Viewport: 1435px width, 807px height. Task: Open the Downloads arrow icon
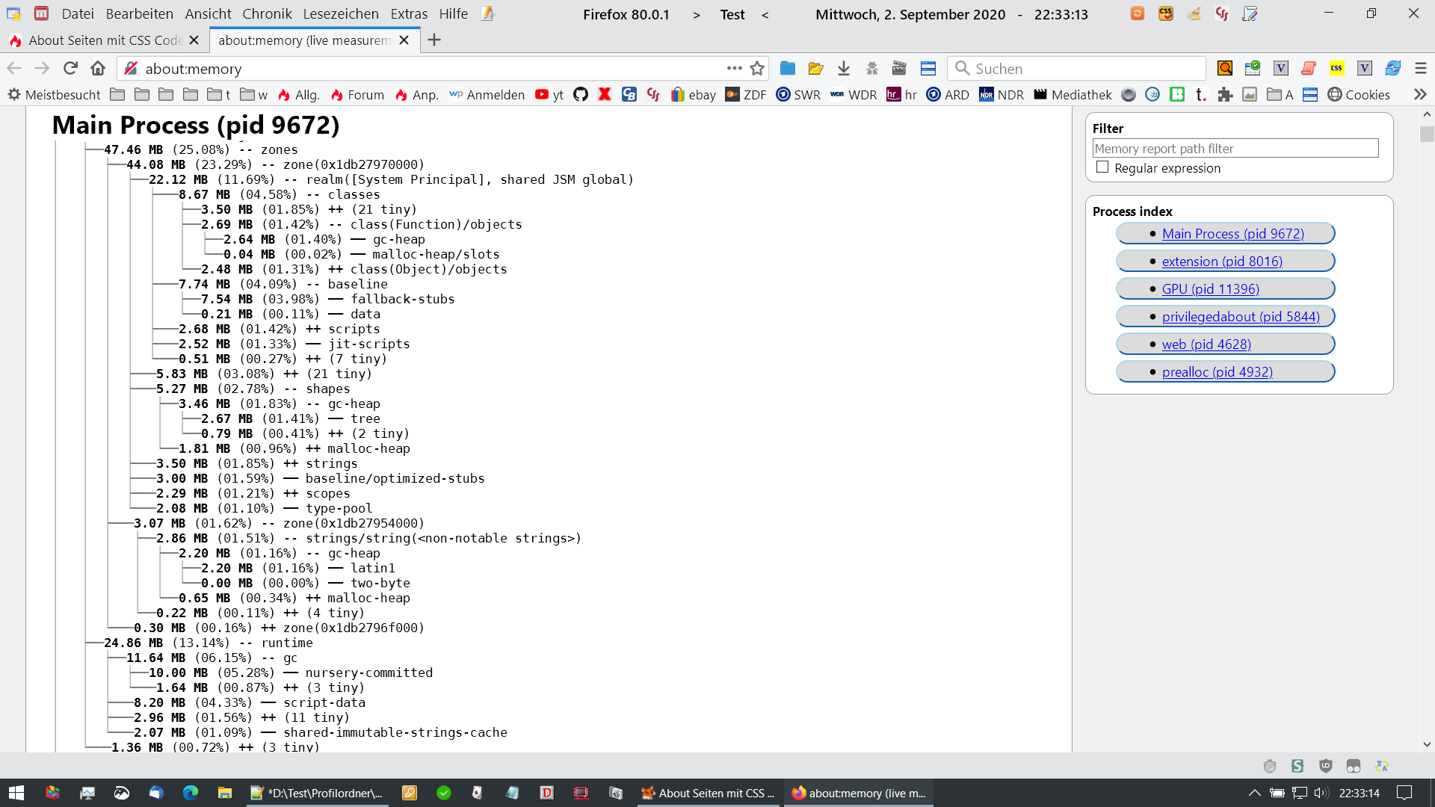844,69
